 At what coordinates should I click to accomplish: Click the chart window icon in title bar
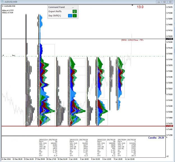coord(2,2)
